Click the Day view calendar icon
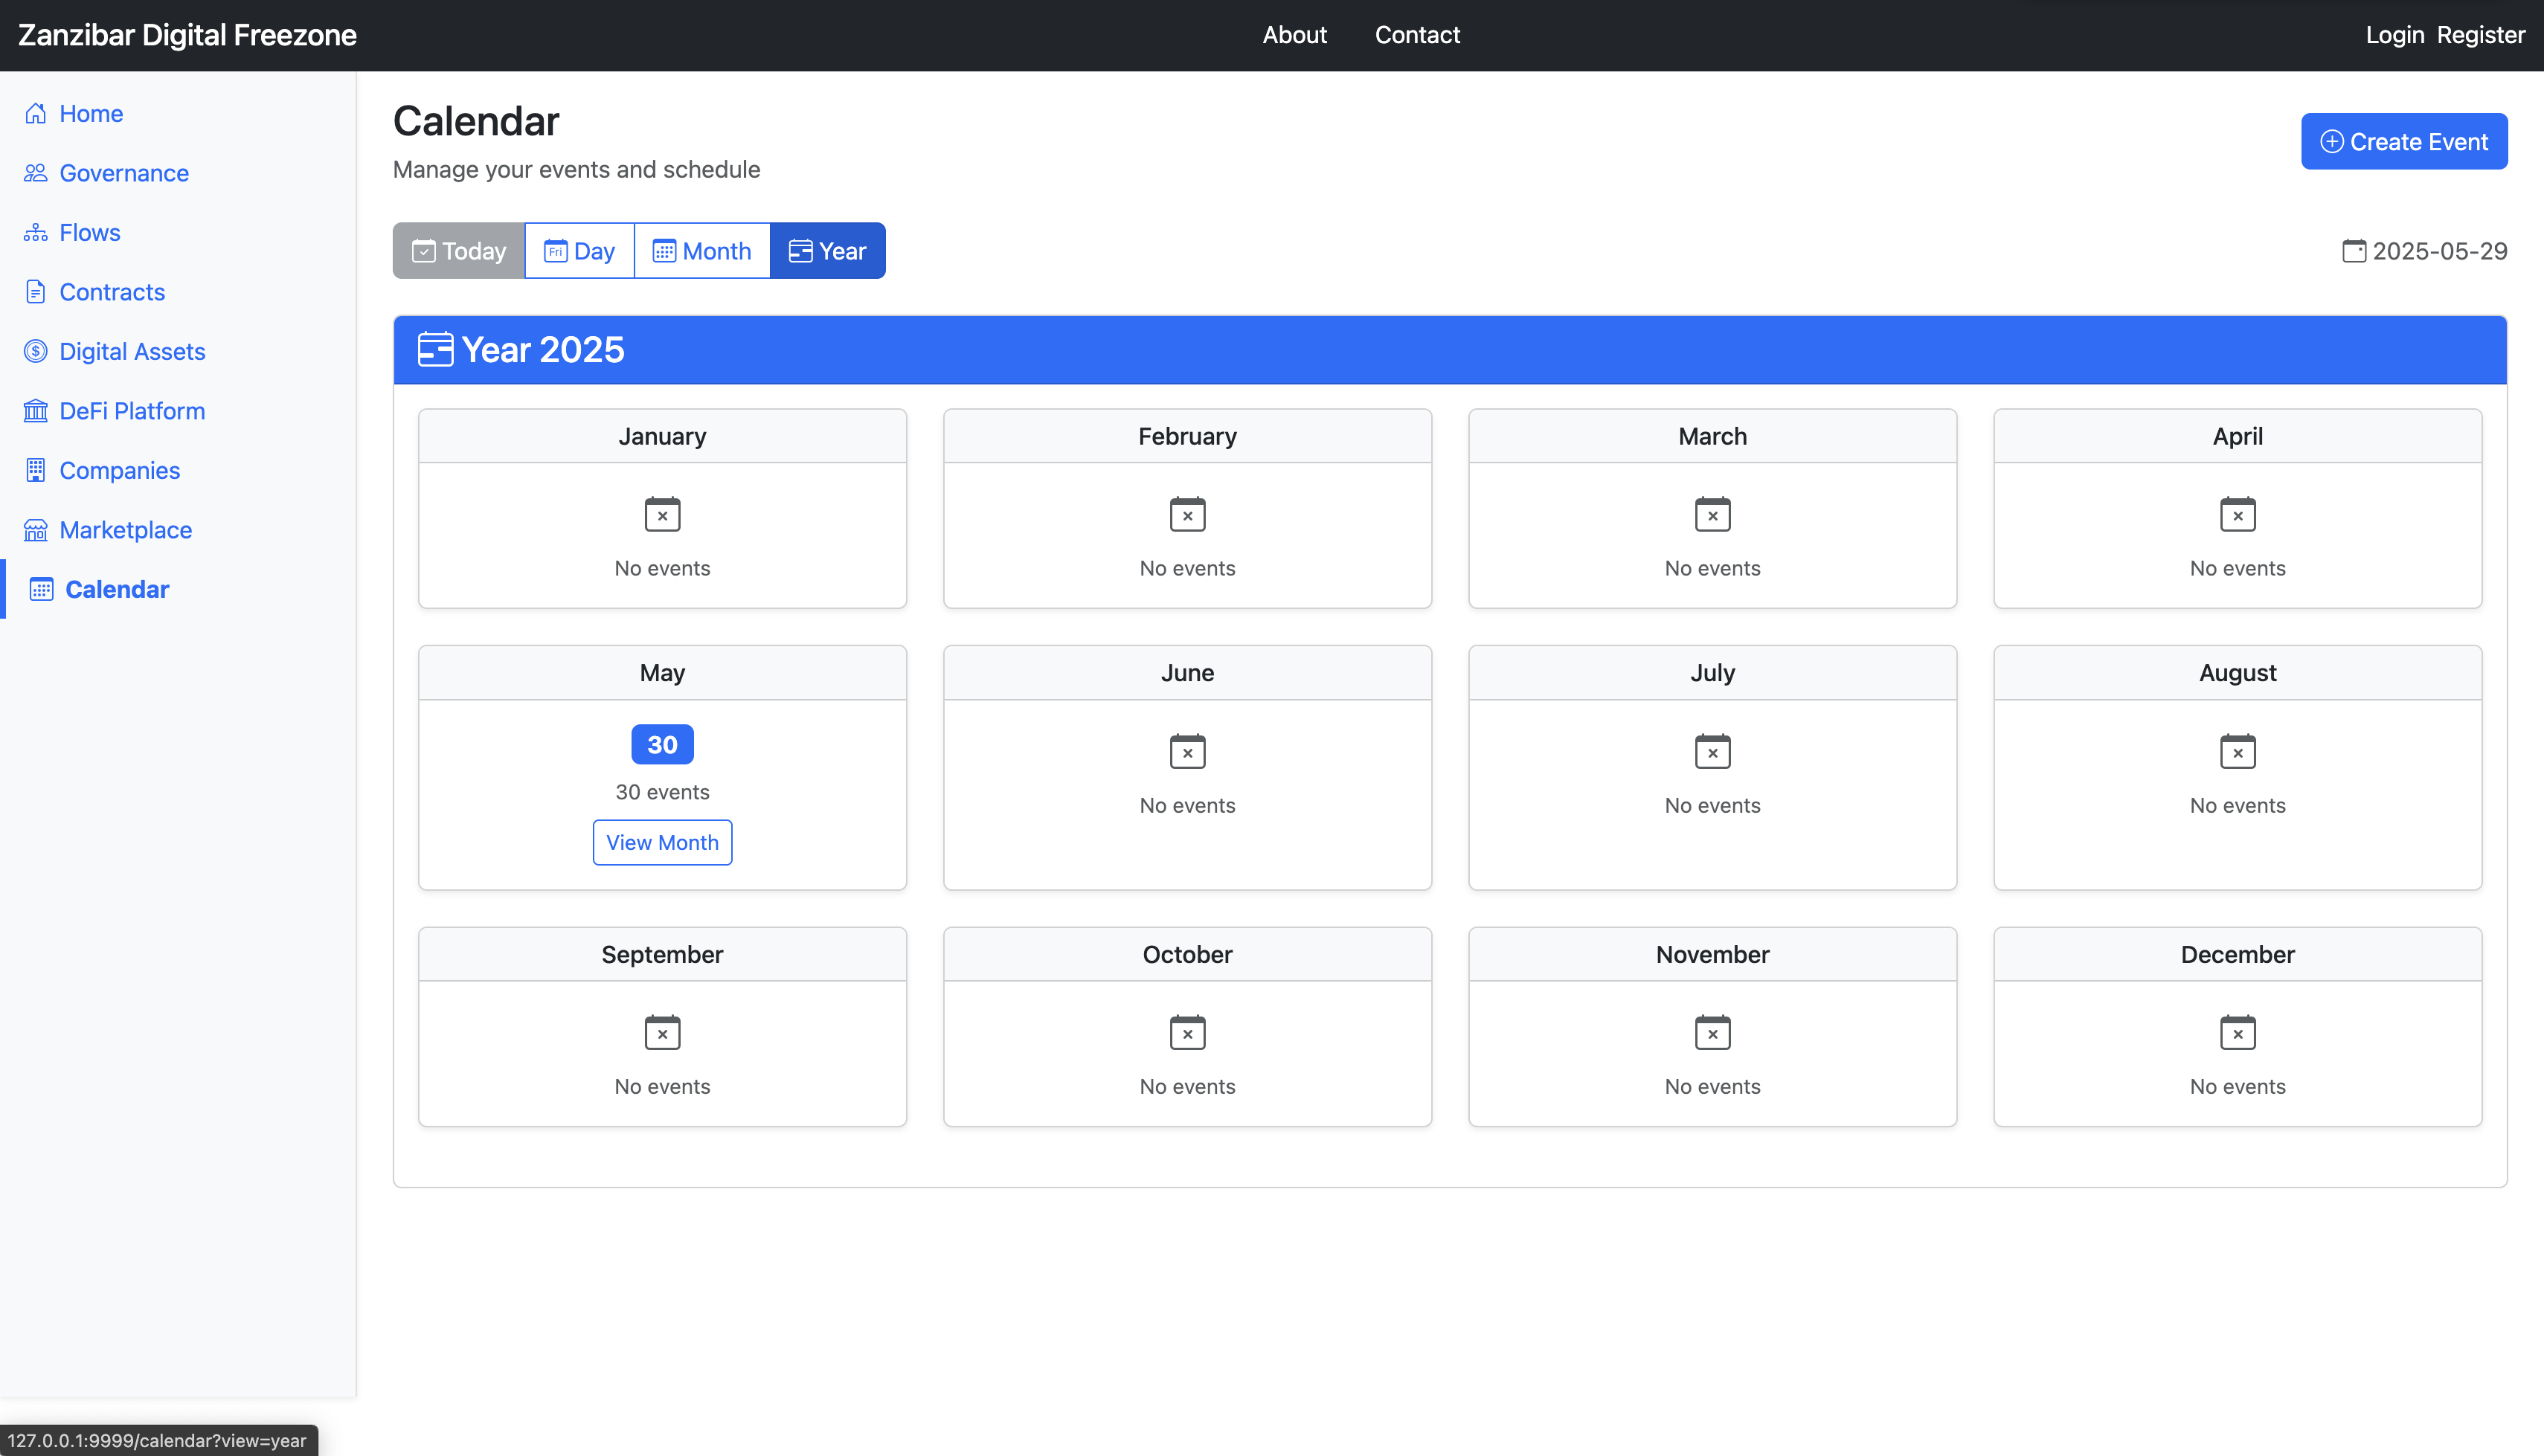Screen dimensions: 2544x1456 pyautogui.click(x=555, y=251)
